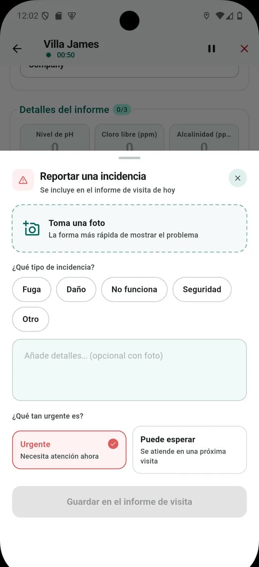The width and height of the screenshot is (259, 567).
Task: Tap the green timer status dot
Action: tap(49, 55)
